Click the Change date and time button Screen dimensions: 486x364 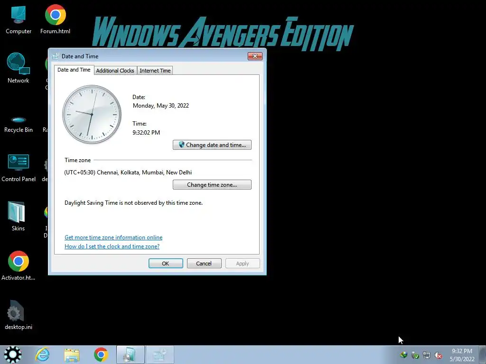pyautogui.click(x=212, y=145)
